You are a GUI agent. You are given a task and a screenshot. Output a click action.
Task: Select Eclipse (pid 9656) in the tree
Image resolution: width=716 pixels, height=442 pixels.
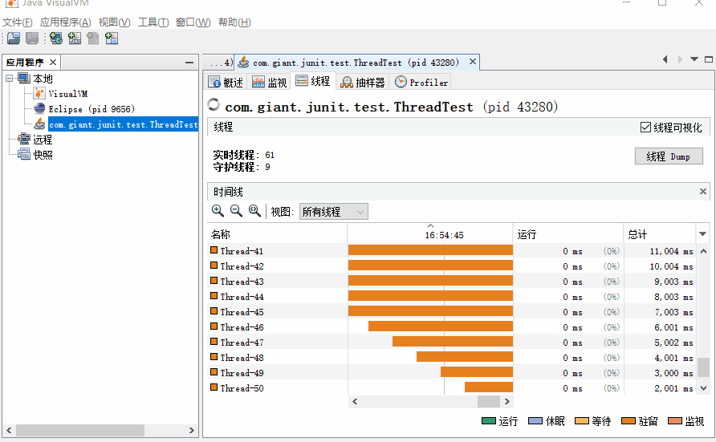[92, 109]
